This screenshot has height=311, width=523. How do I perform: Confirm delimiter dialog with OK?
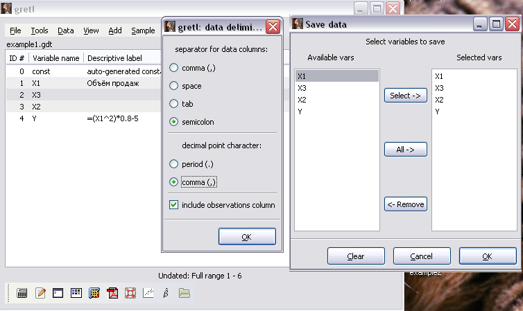(247, 237)
